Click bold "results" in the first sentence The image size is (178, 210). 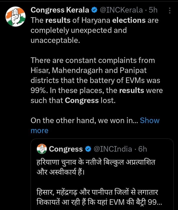58,20
